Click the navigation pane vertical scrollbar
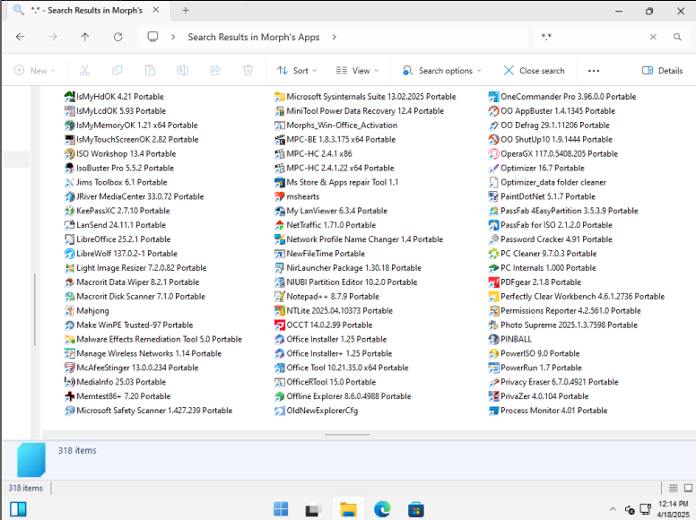This screenshot has width=696, height=520. [x=35, y=309]
